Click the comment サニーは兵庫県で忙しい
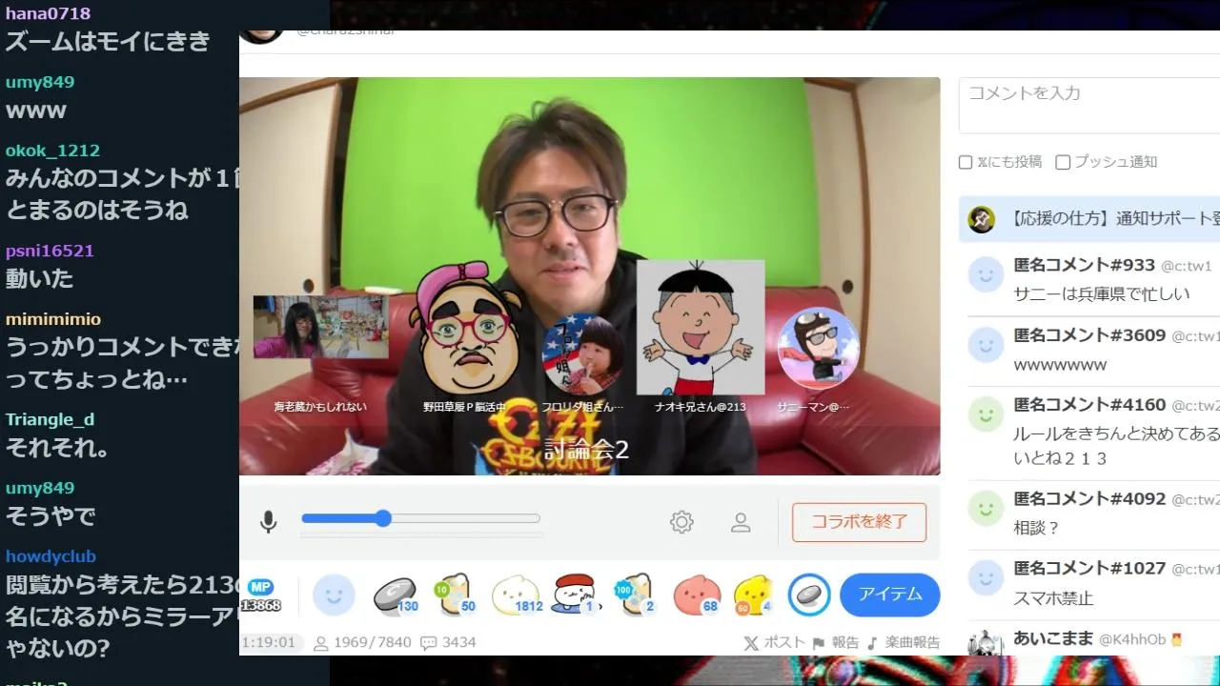This screenshot has height=686, width=1220. (x=1102, y=294)
